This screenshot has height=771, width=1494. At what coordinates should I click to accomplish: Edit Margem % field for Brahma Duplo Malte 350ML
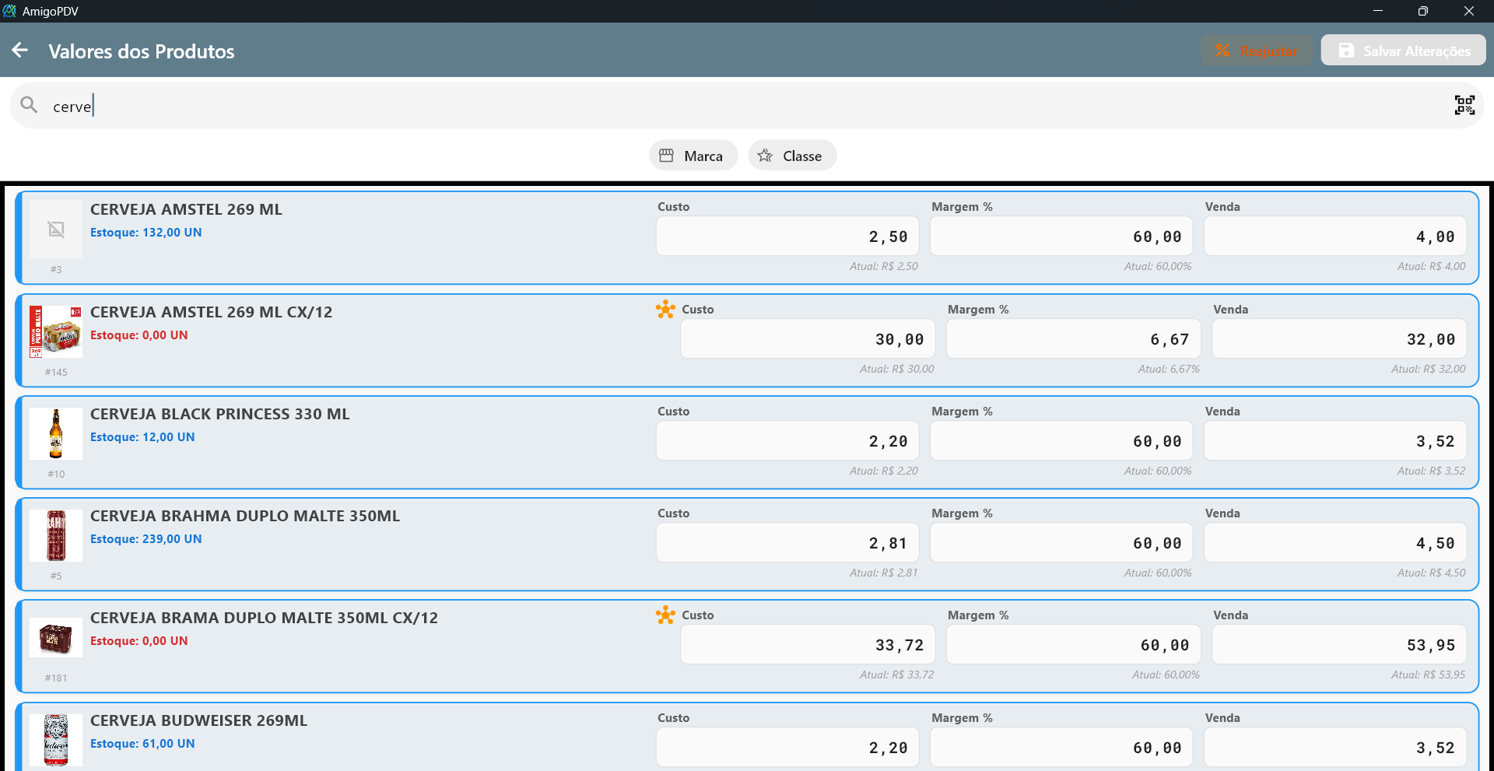[x=1061, y=543]
